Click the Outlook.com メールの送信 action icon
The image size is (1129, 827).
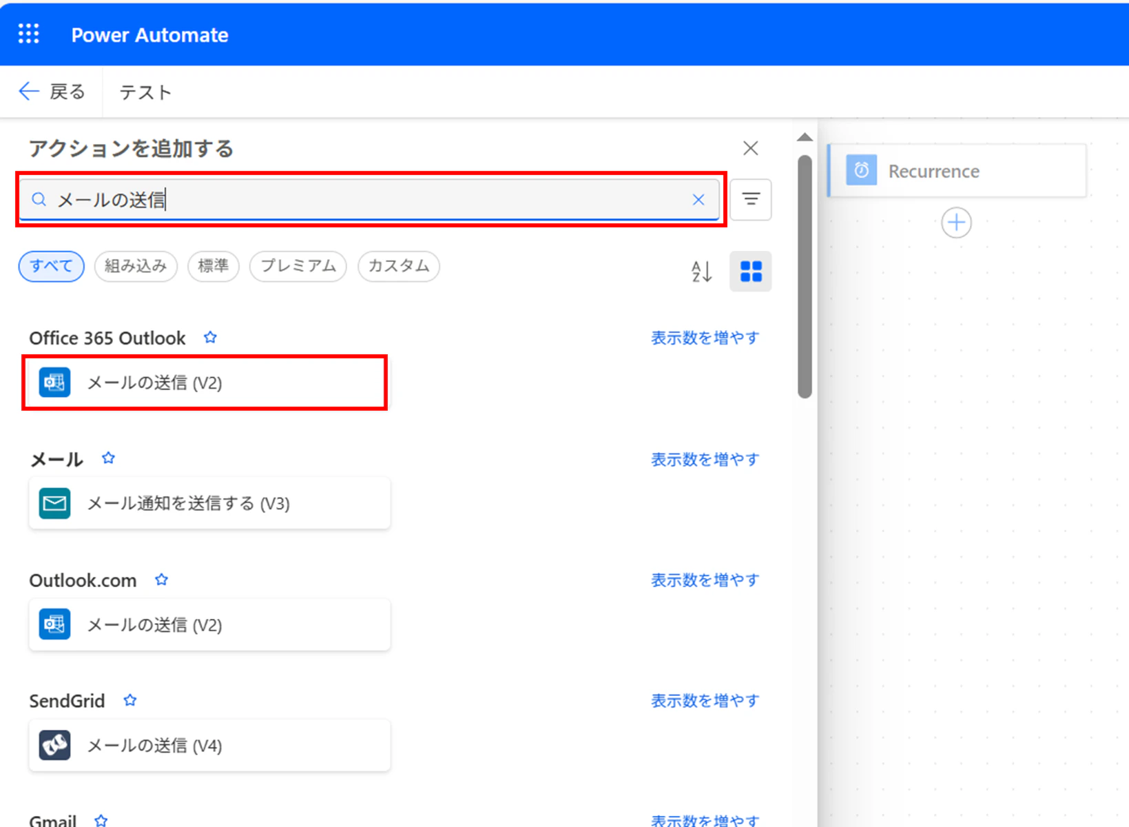(54, 624)
